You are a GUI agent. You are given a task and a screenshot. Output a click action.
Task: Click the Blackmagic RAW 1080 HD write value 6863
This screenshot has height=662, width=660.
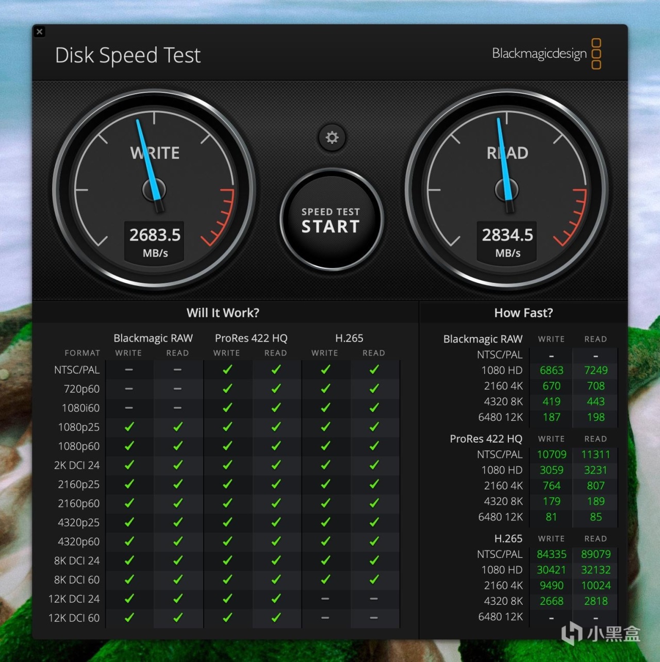click(551, 370)
